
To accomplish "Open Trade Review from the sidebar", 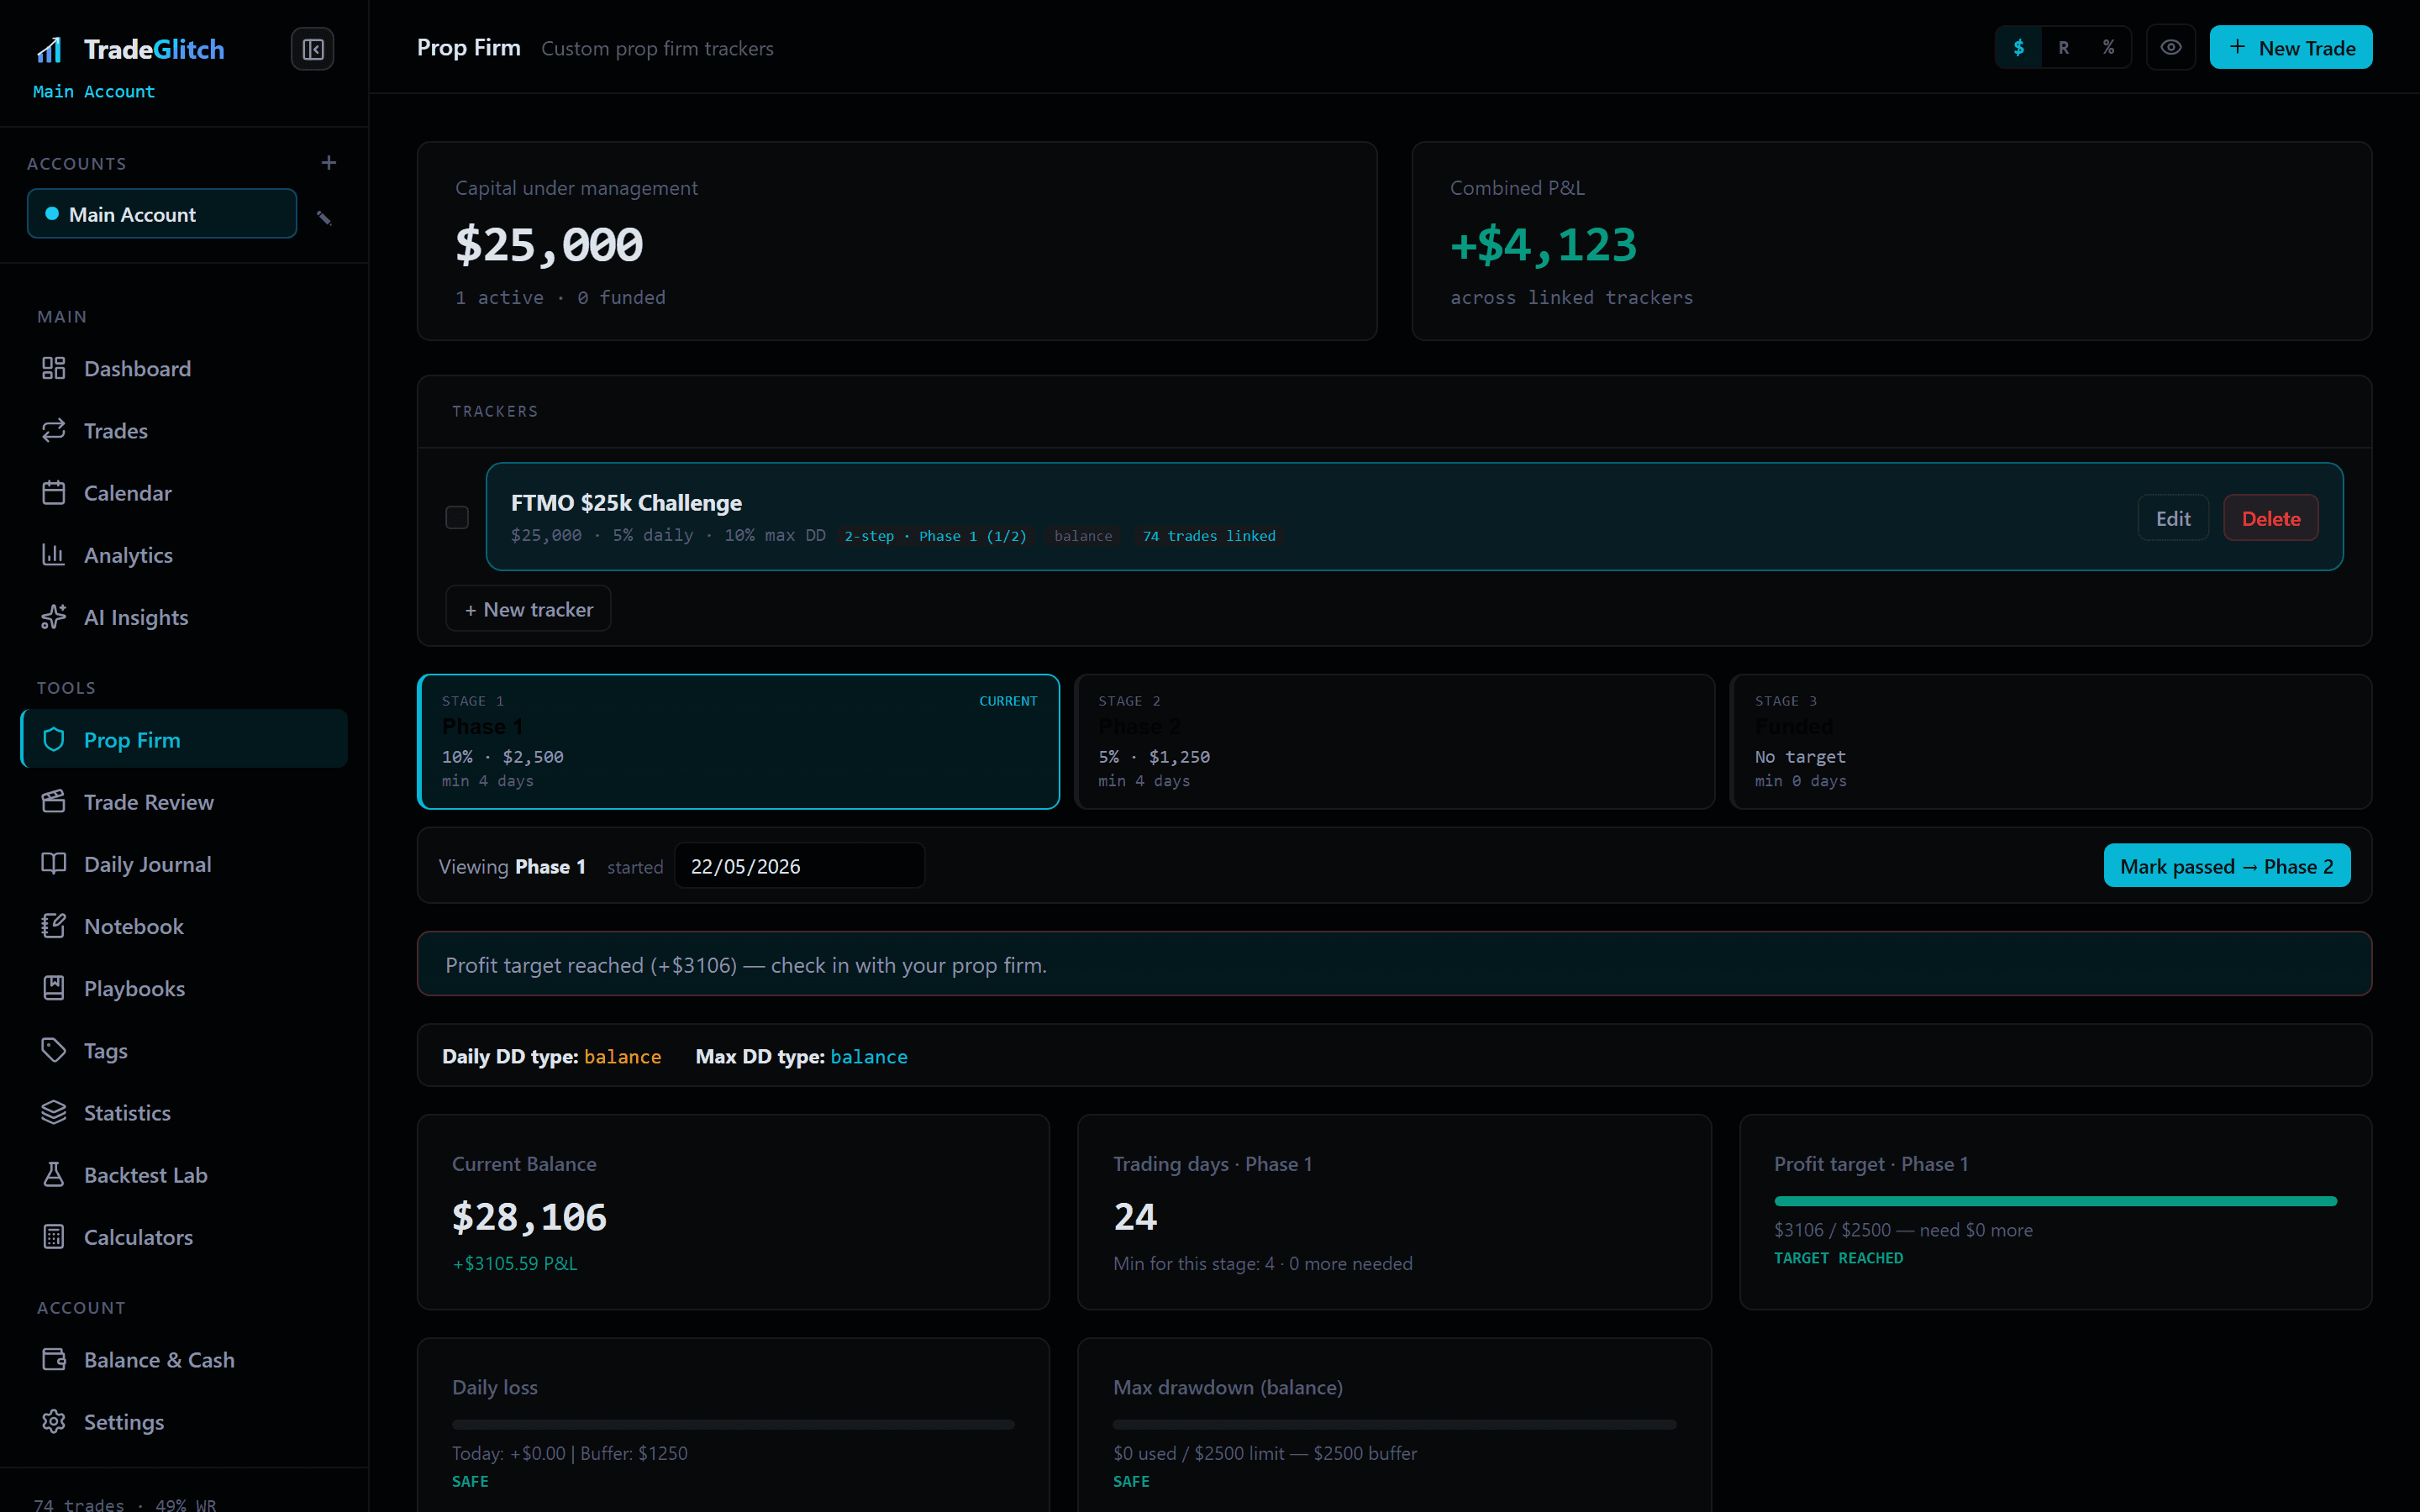I will point(184,802).
